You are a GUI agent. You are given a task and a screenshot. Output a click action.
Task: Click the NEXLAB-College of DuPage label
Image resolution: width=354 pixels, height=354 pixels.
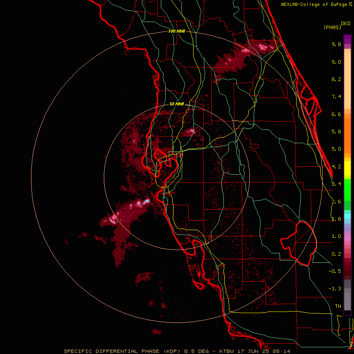tap(314, 4)
